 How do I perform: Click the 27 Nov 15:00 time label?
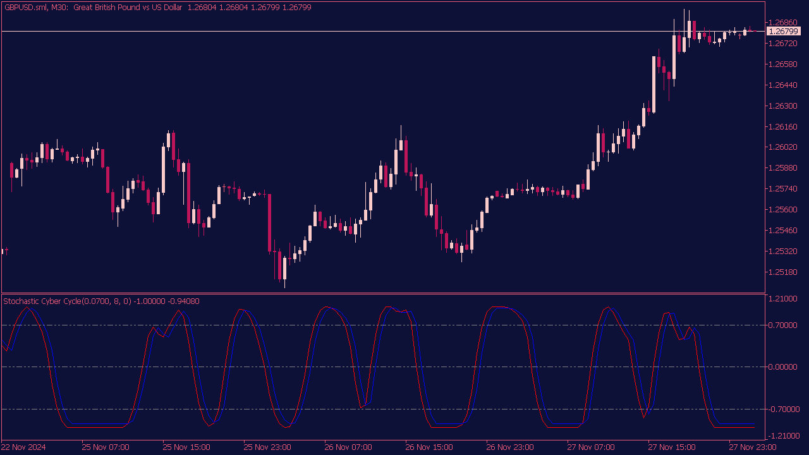[x=672, y=447]
